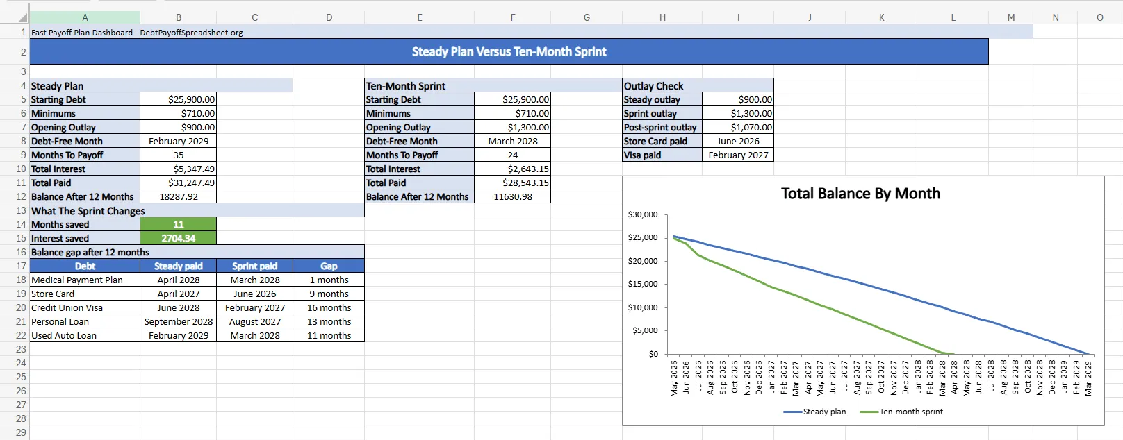
Task: Select 'June 2026' Store Card paid cell
Action: [x=737, y=141]
